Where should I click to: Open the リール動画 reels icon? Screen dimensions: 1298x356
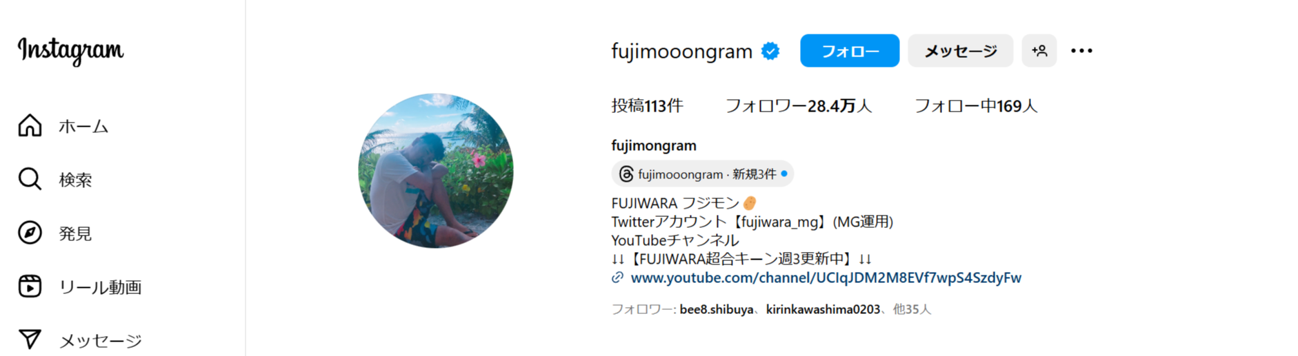(x=30, y=286)
